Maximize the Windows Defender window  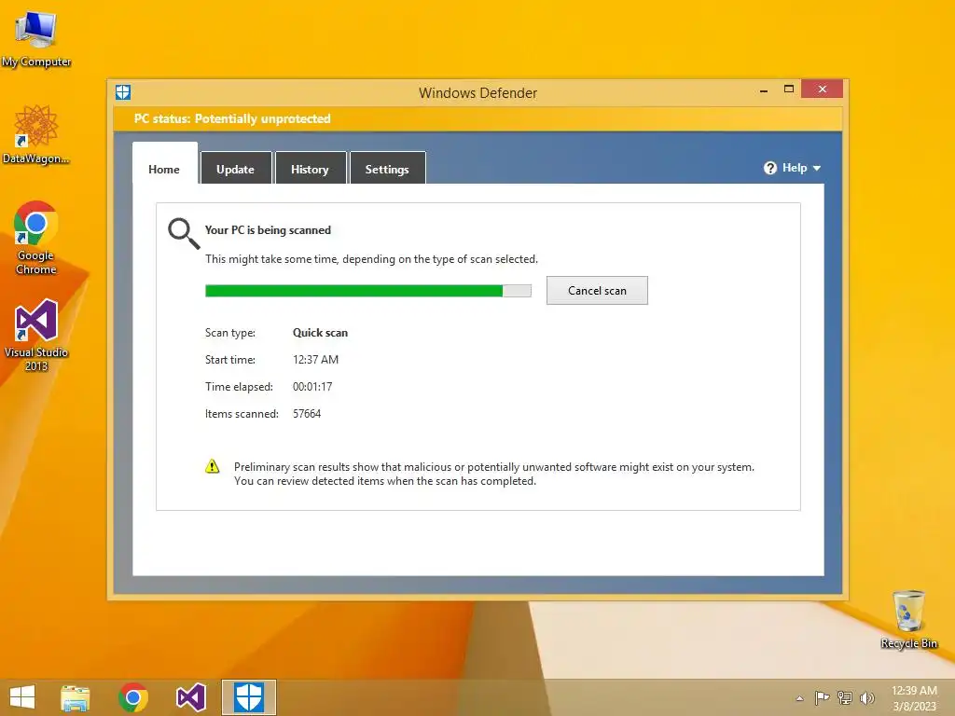(x=789, y=89)
